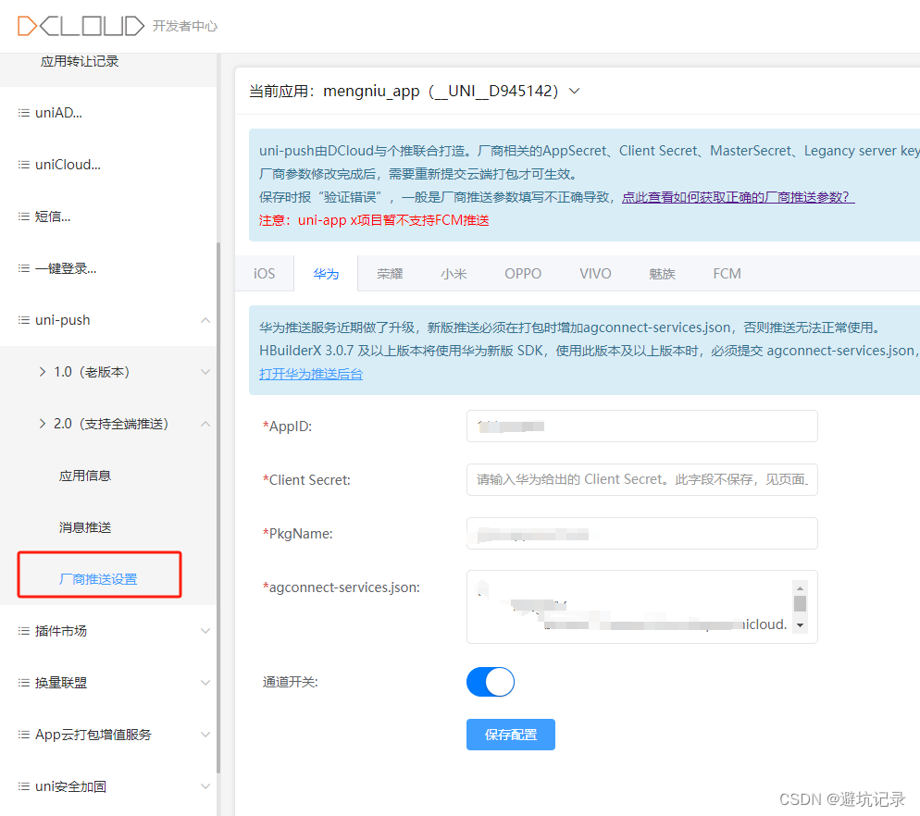Select the uniCloud... menu item
920x816 pixels.
click(108, 165)
